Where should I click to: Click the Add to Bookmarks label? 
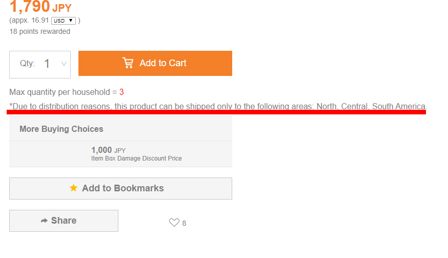[123, 188]
